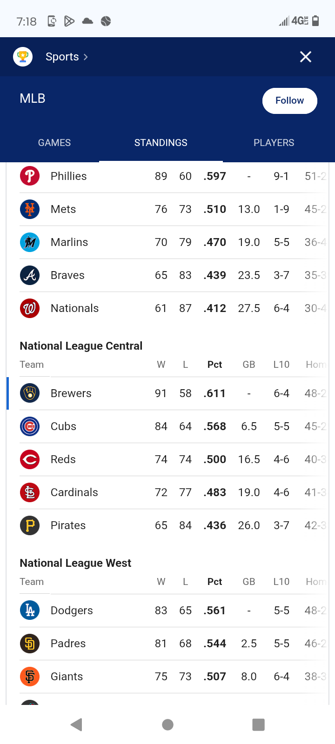
Task: Select the STANDINGS tab
Action: (161, 143)
